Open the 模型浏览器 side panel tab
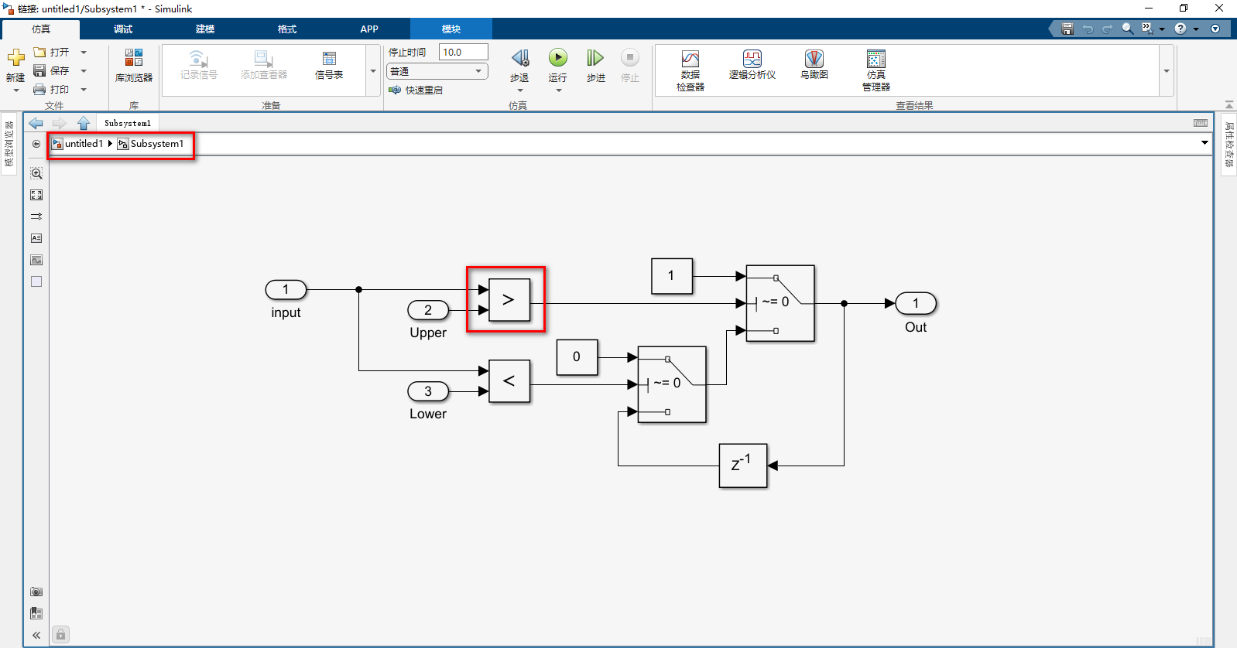 tap(9, 144)
